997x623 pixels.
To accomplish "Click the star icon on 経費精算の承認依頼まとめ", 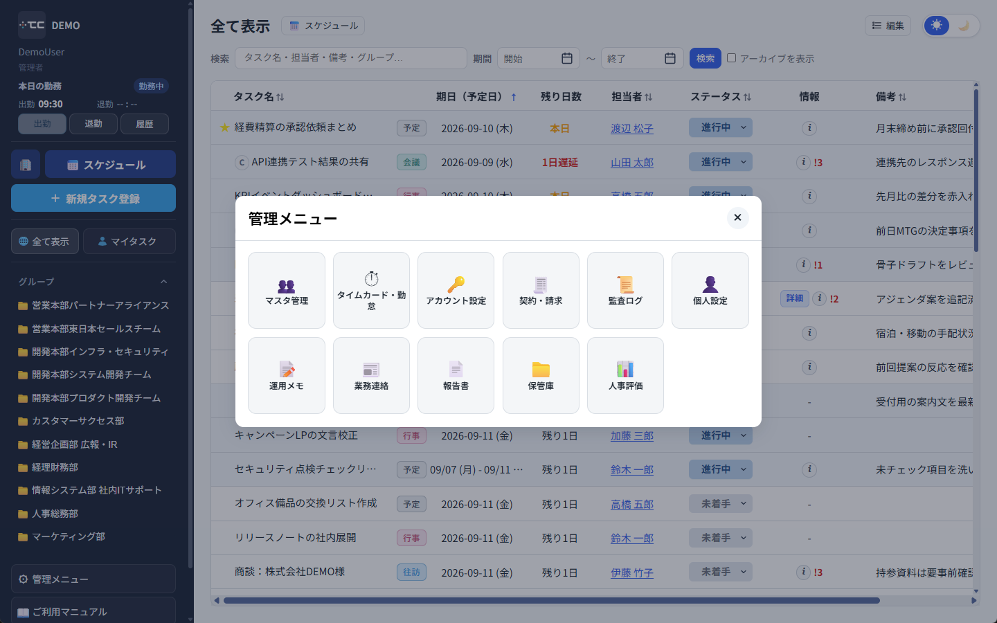I will click(x=224, y=127).
